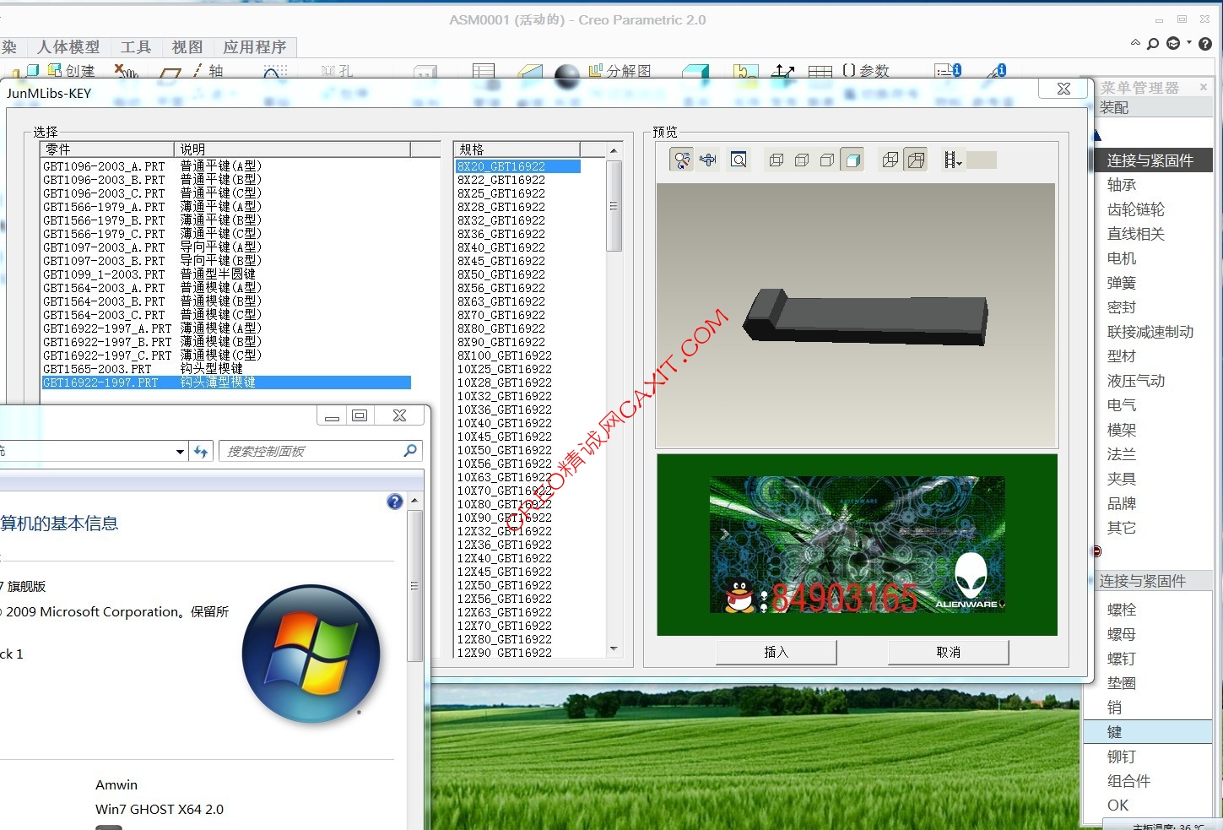The image size is (1223, 830).
Task: Open the film strip animation dropdown
Action: (953, 160)
